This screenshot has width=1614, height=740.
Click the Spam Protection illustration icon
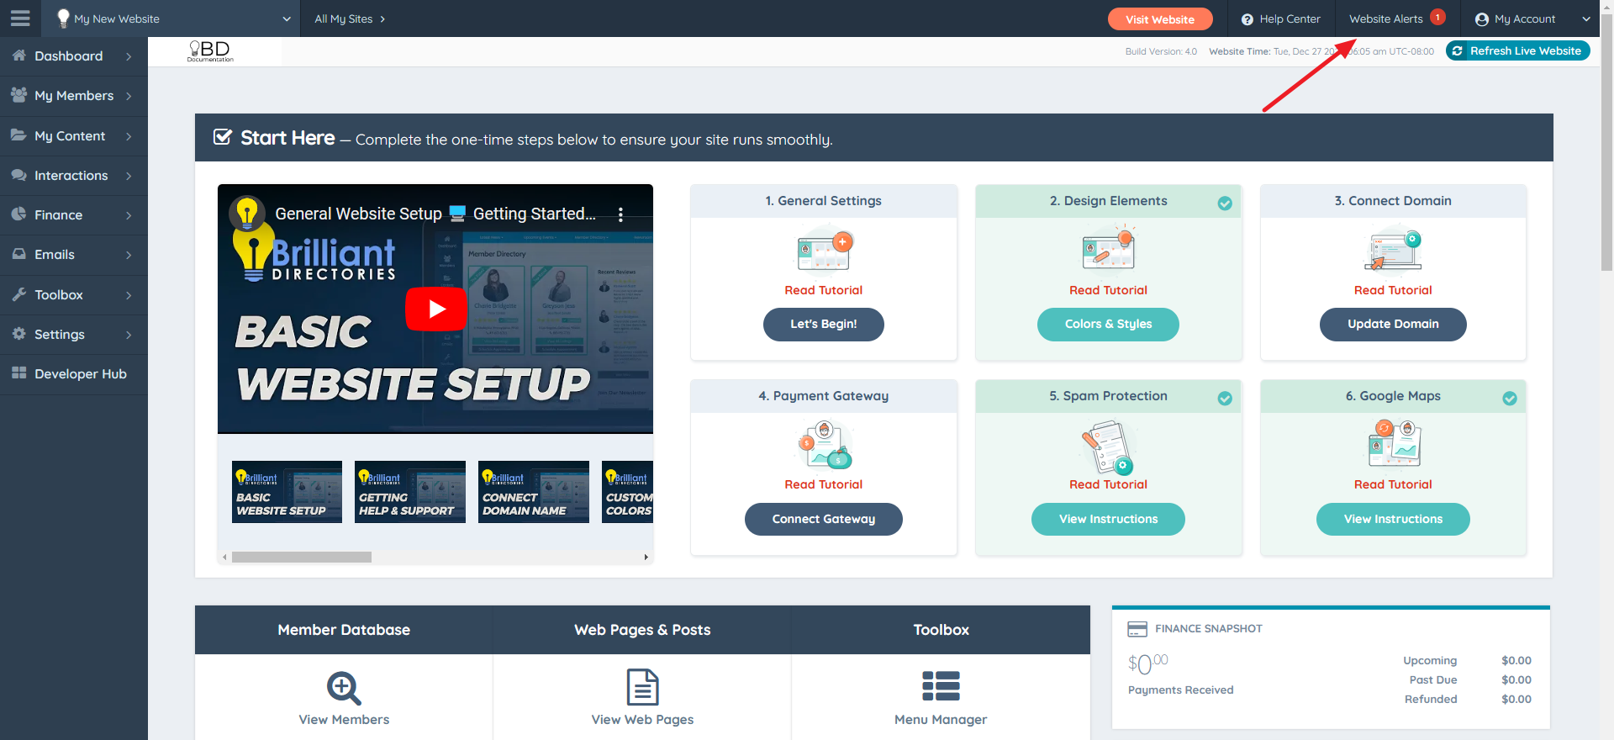pos(1108,447)
